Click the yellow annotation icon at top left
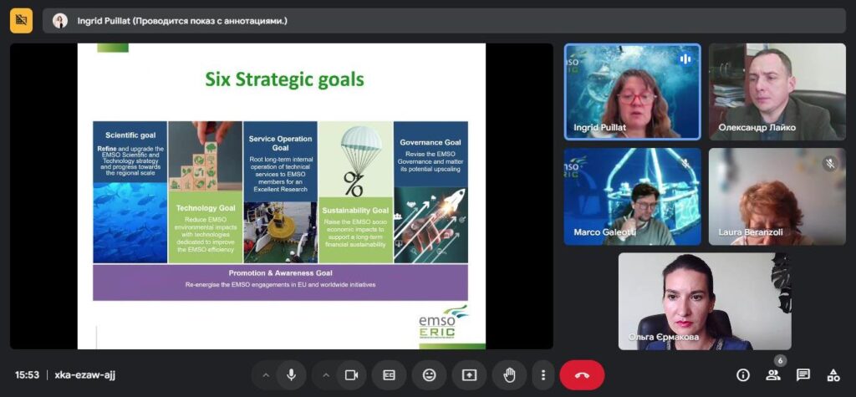 [x=21, y=20]
